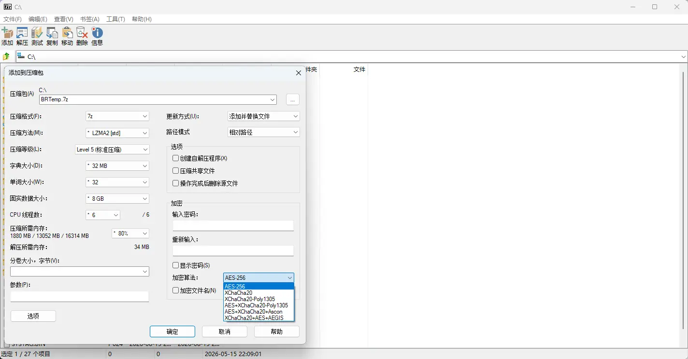This screenshot has width=688, height=359.
Task: Open the 压缩格式 dropdown showing 7z
Action: point(117,116)
